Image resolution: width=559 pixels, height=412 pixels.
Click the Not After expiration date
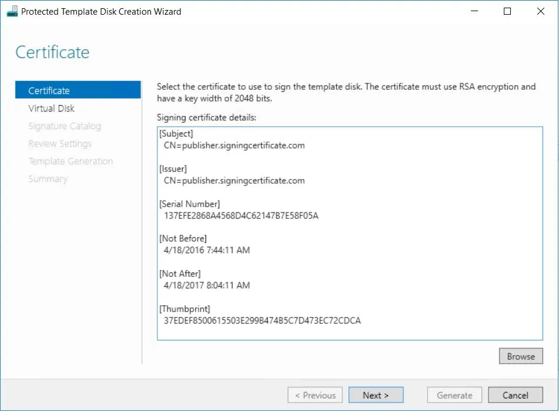207,285
